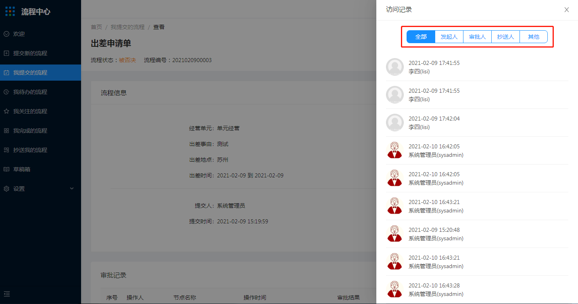Click the 节点名称 column header
This screenshot has width=578, height=304.
pos(185,298)
